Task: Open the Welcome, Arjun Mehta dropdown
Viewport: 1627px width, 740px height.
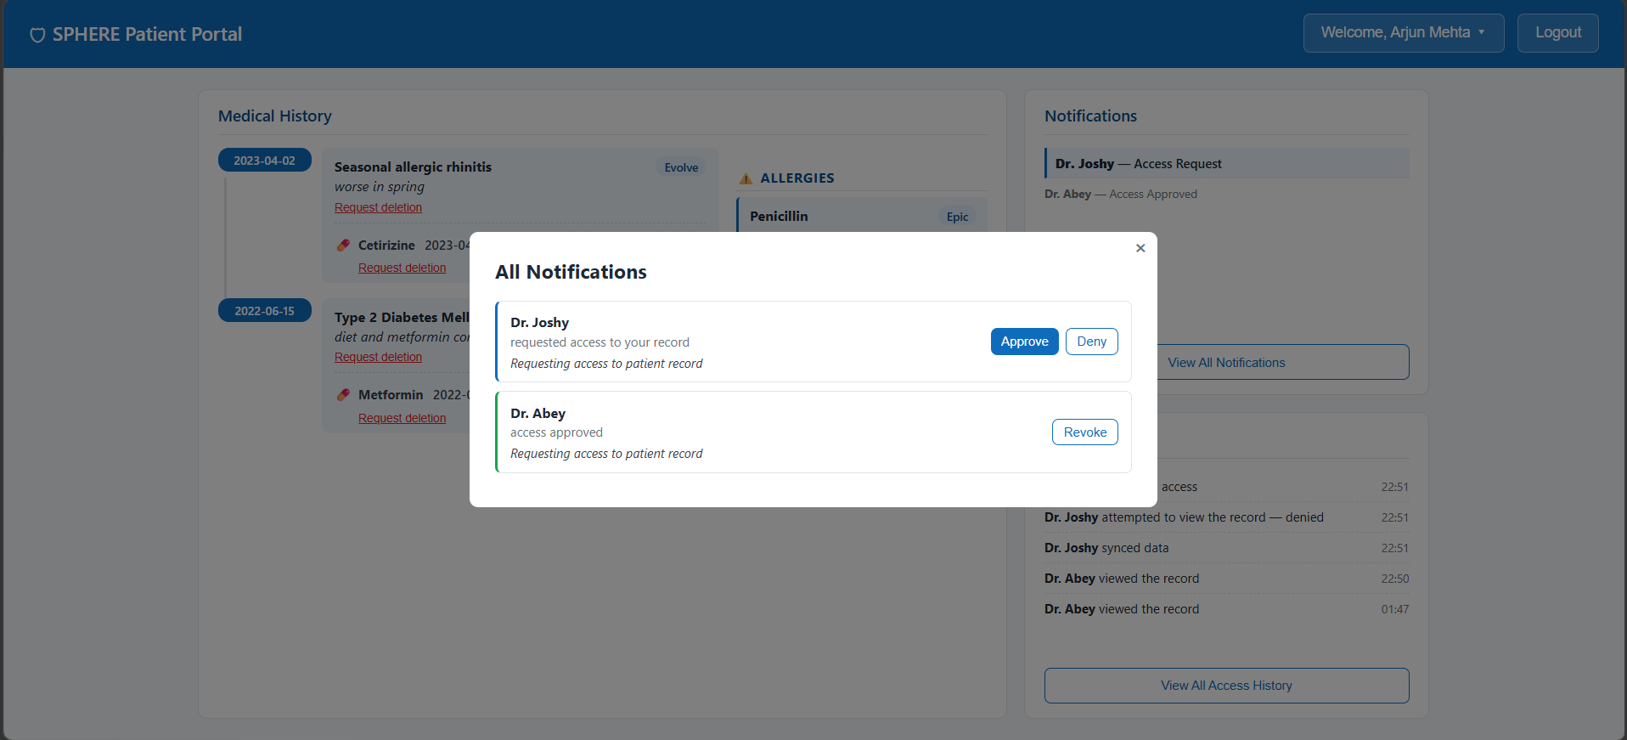Action: click(1404, 33)
